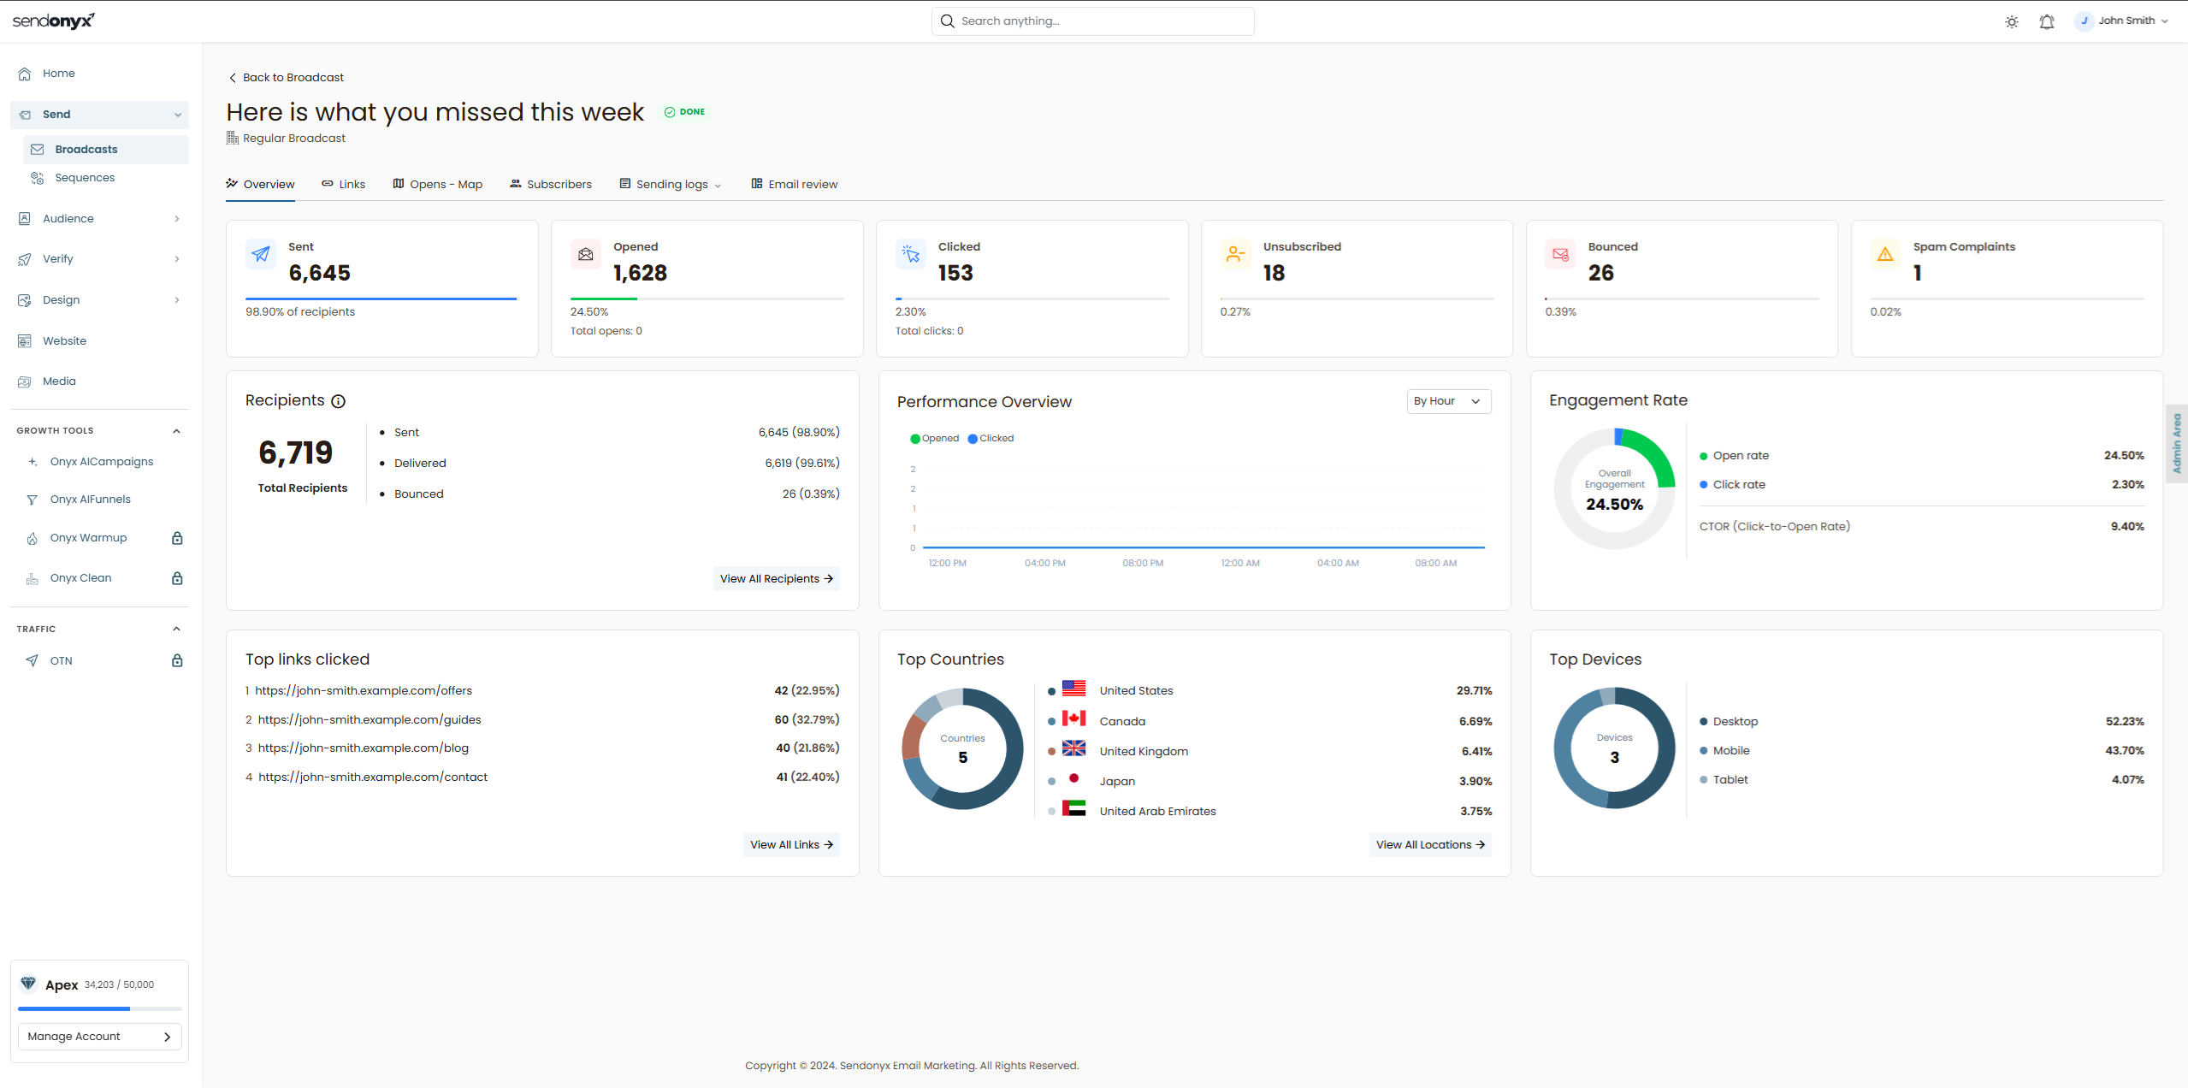Click View All Recipients button
Viewport: 2188px width, 1088px height.
coord(776,578)
